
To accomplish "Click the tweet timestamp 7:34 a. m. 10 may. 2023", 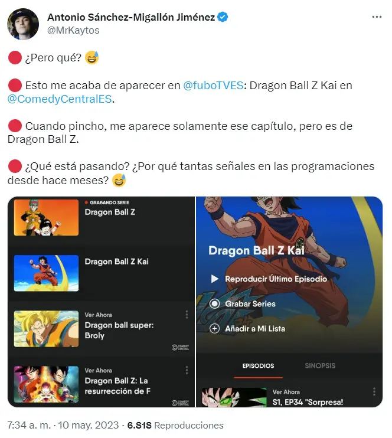I will 63,425.
